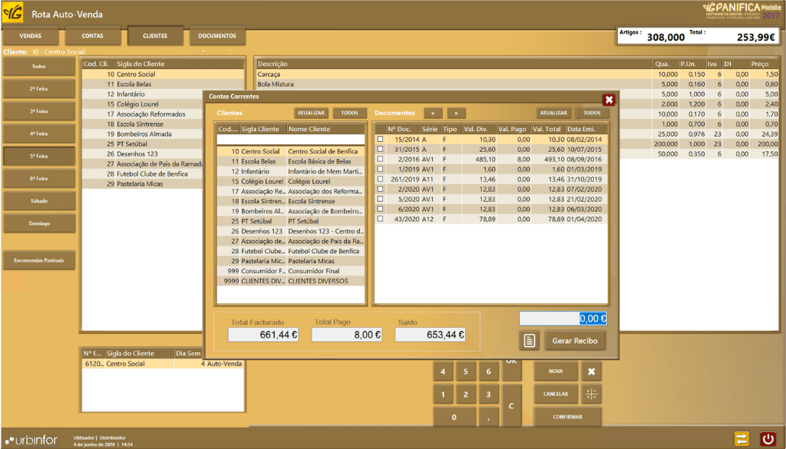Click the payment amount field showing 0,00 €
Viewport: 786px width, 449px height.
click(x=563, y=319)
